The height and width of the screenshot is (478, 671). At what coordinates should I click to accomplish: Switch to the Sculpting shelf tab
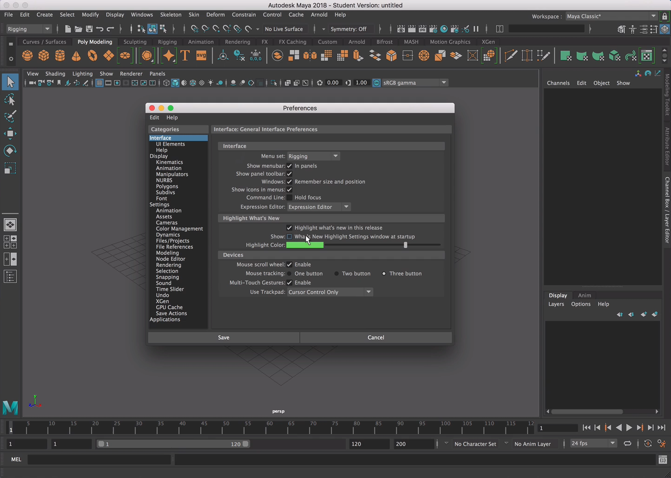(x=135, y=42)
